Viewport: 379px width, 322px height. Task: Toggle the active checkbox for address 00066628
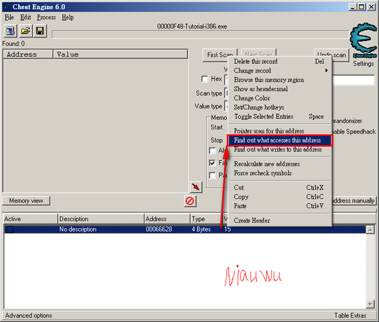10,229
